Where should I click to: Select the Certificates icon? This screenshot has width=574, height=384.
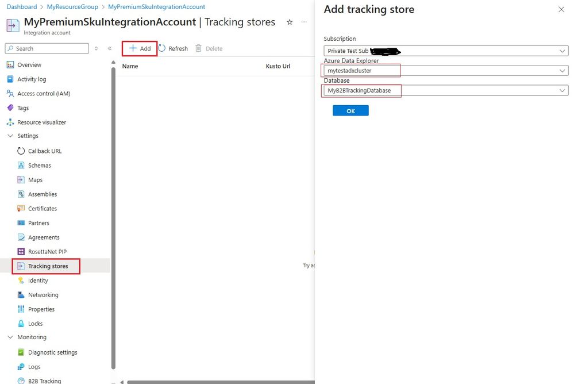point(21,209)
